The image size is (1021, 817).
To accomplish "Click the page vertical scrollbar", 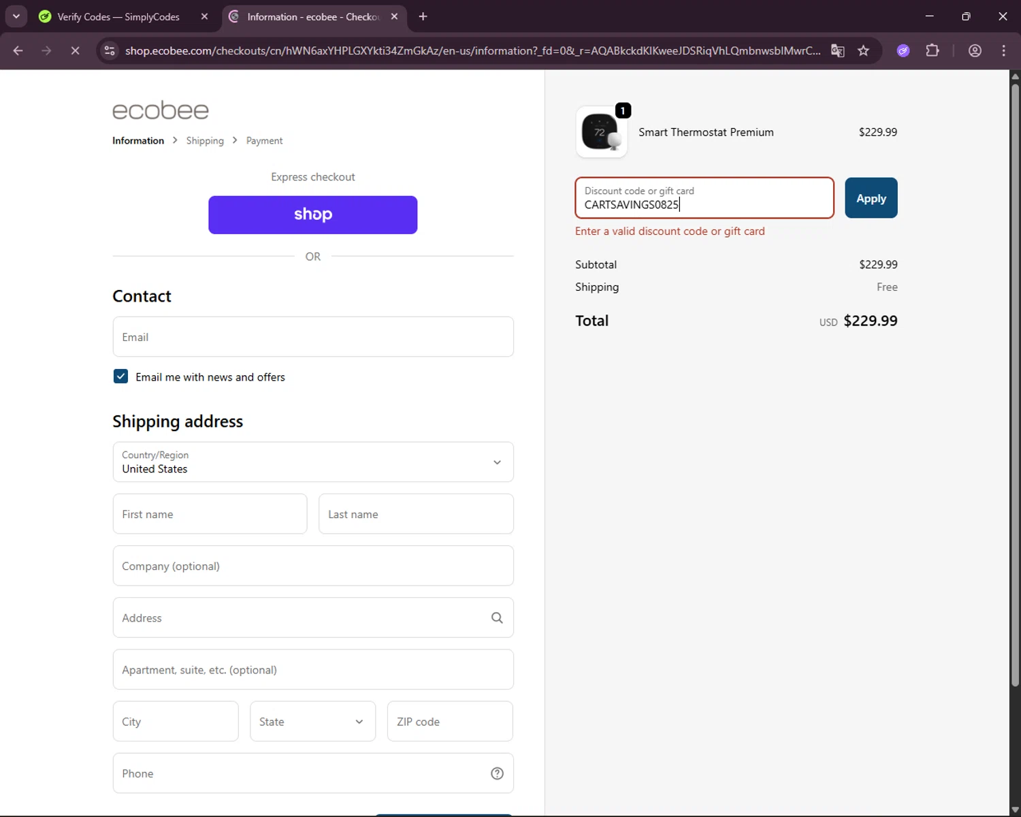I will tap(1015, 385).
